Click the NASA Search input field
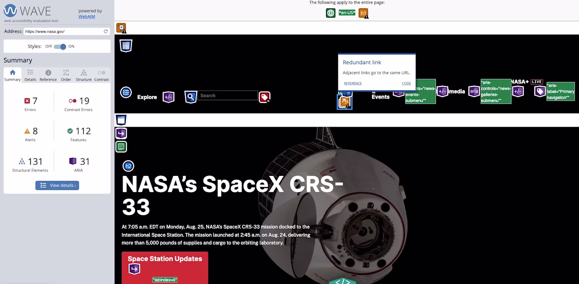The width and height of the screenshot is (579, 284). coord(228,95)
